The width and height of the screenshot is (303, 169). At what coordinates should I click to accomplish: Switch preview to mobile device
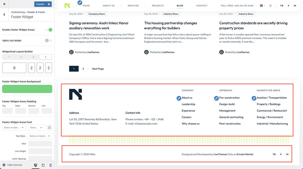[x=51, y=165]
